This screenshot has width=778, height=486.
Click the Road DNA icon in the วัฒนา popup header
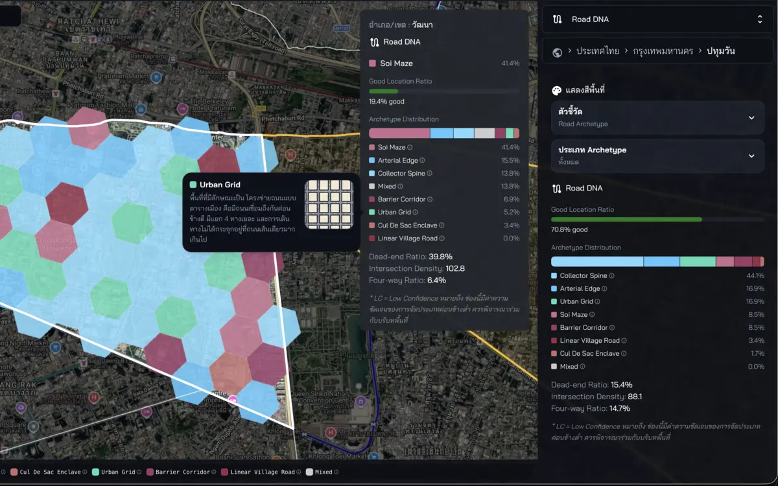pyautogui.click(x=374, y=42)
